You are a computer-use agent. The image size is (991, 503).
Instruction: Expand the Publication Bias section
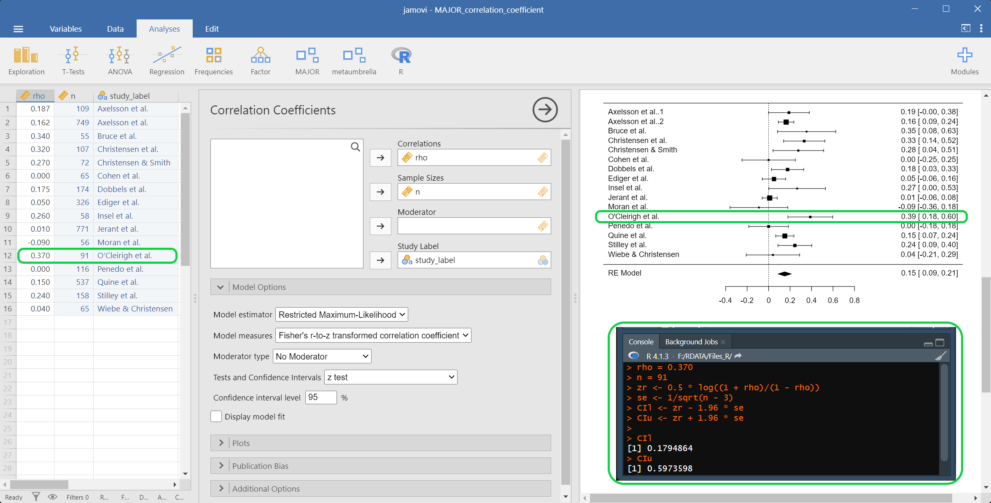coord(380,466)
